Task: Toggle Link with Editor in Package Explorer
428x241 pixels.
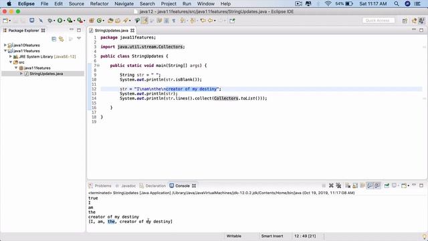Action: (x=61, y=39)
